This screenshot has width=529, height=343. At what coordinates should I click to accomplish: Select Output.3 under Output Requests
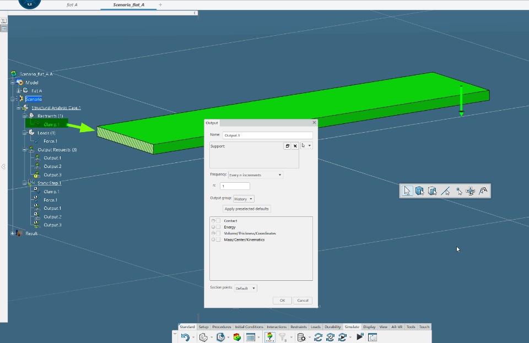tap(52, 175)
